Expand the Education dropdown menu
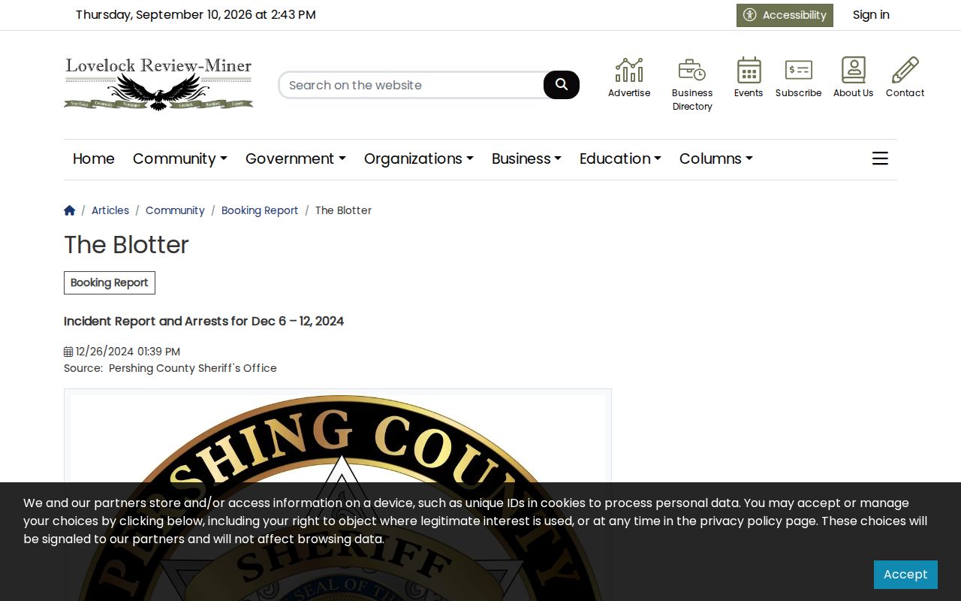The height and width of the screenshot is (601, 961). [620, 159]
